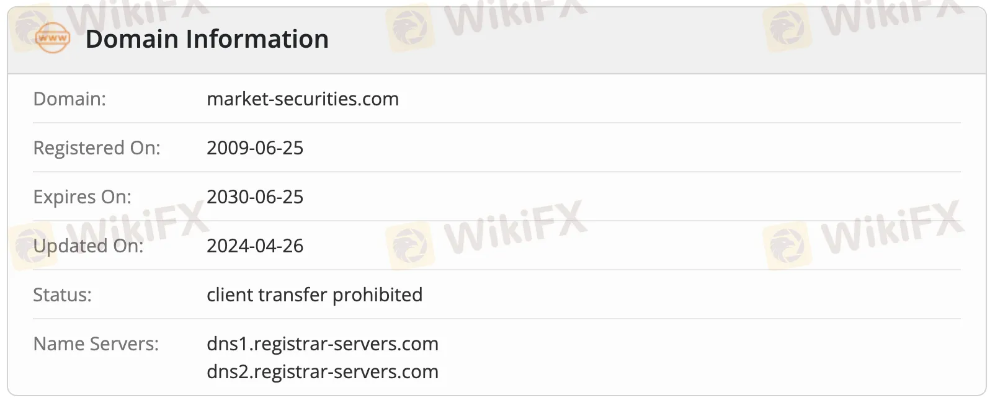The width and height of the screenshot is (995, 403).
Task: Select the Registered On label
Action: tap(96, 148)
